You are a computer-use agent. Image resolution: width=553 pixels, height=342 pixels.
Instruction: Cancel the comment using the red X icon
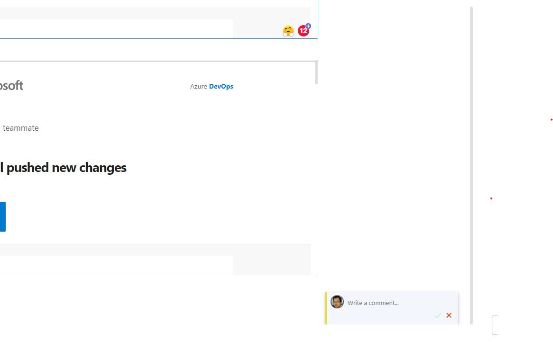(x=449, y=315)
